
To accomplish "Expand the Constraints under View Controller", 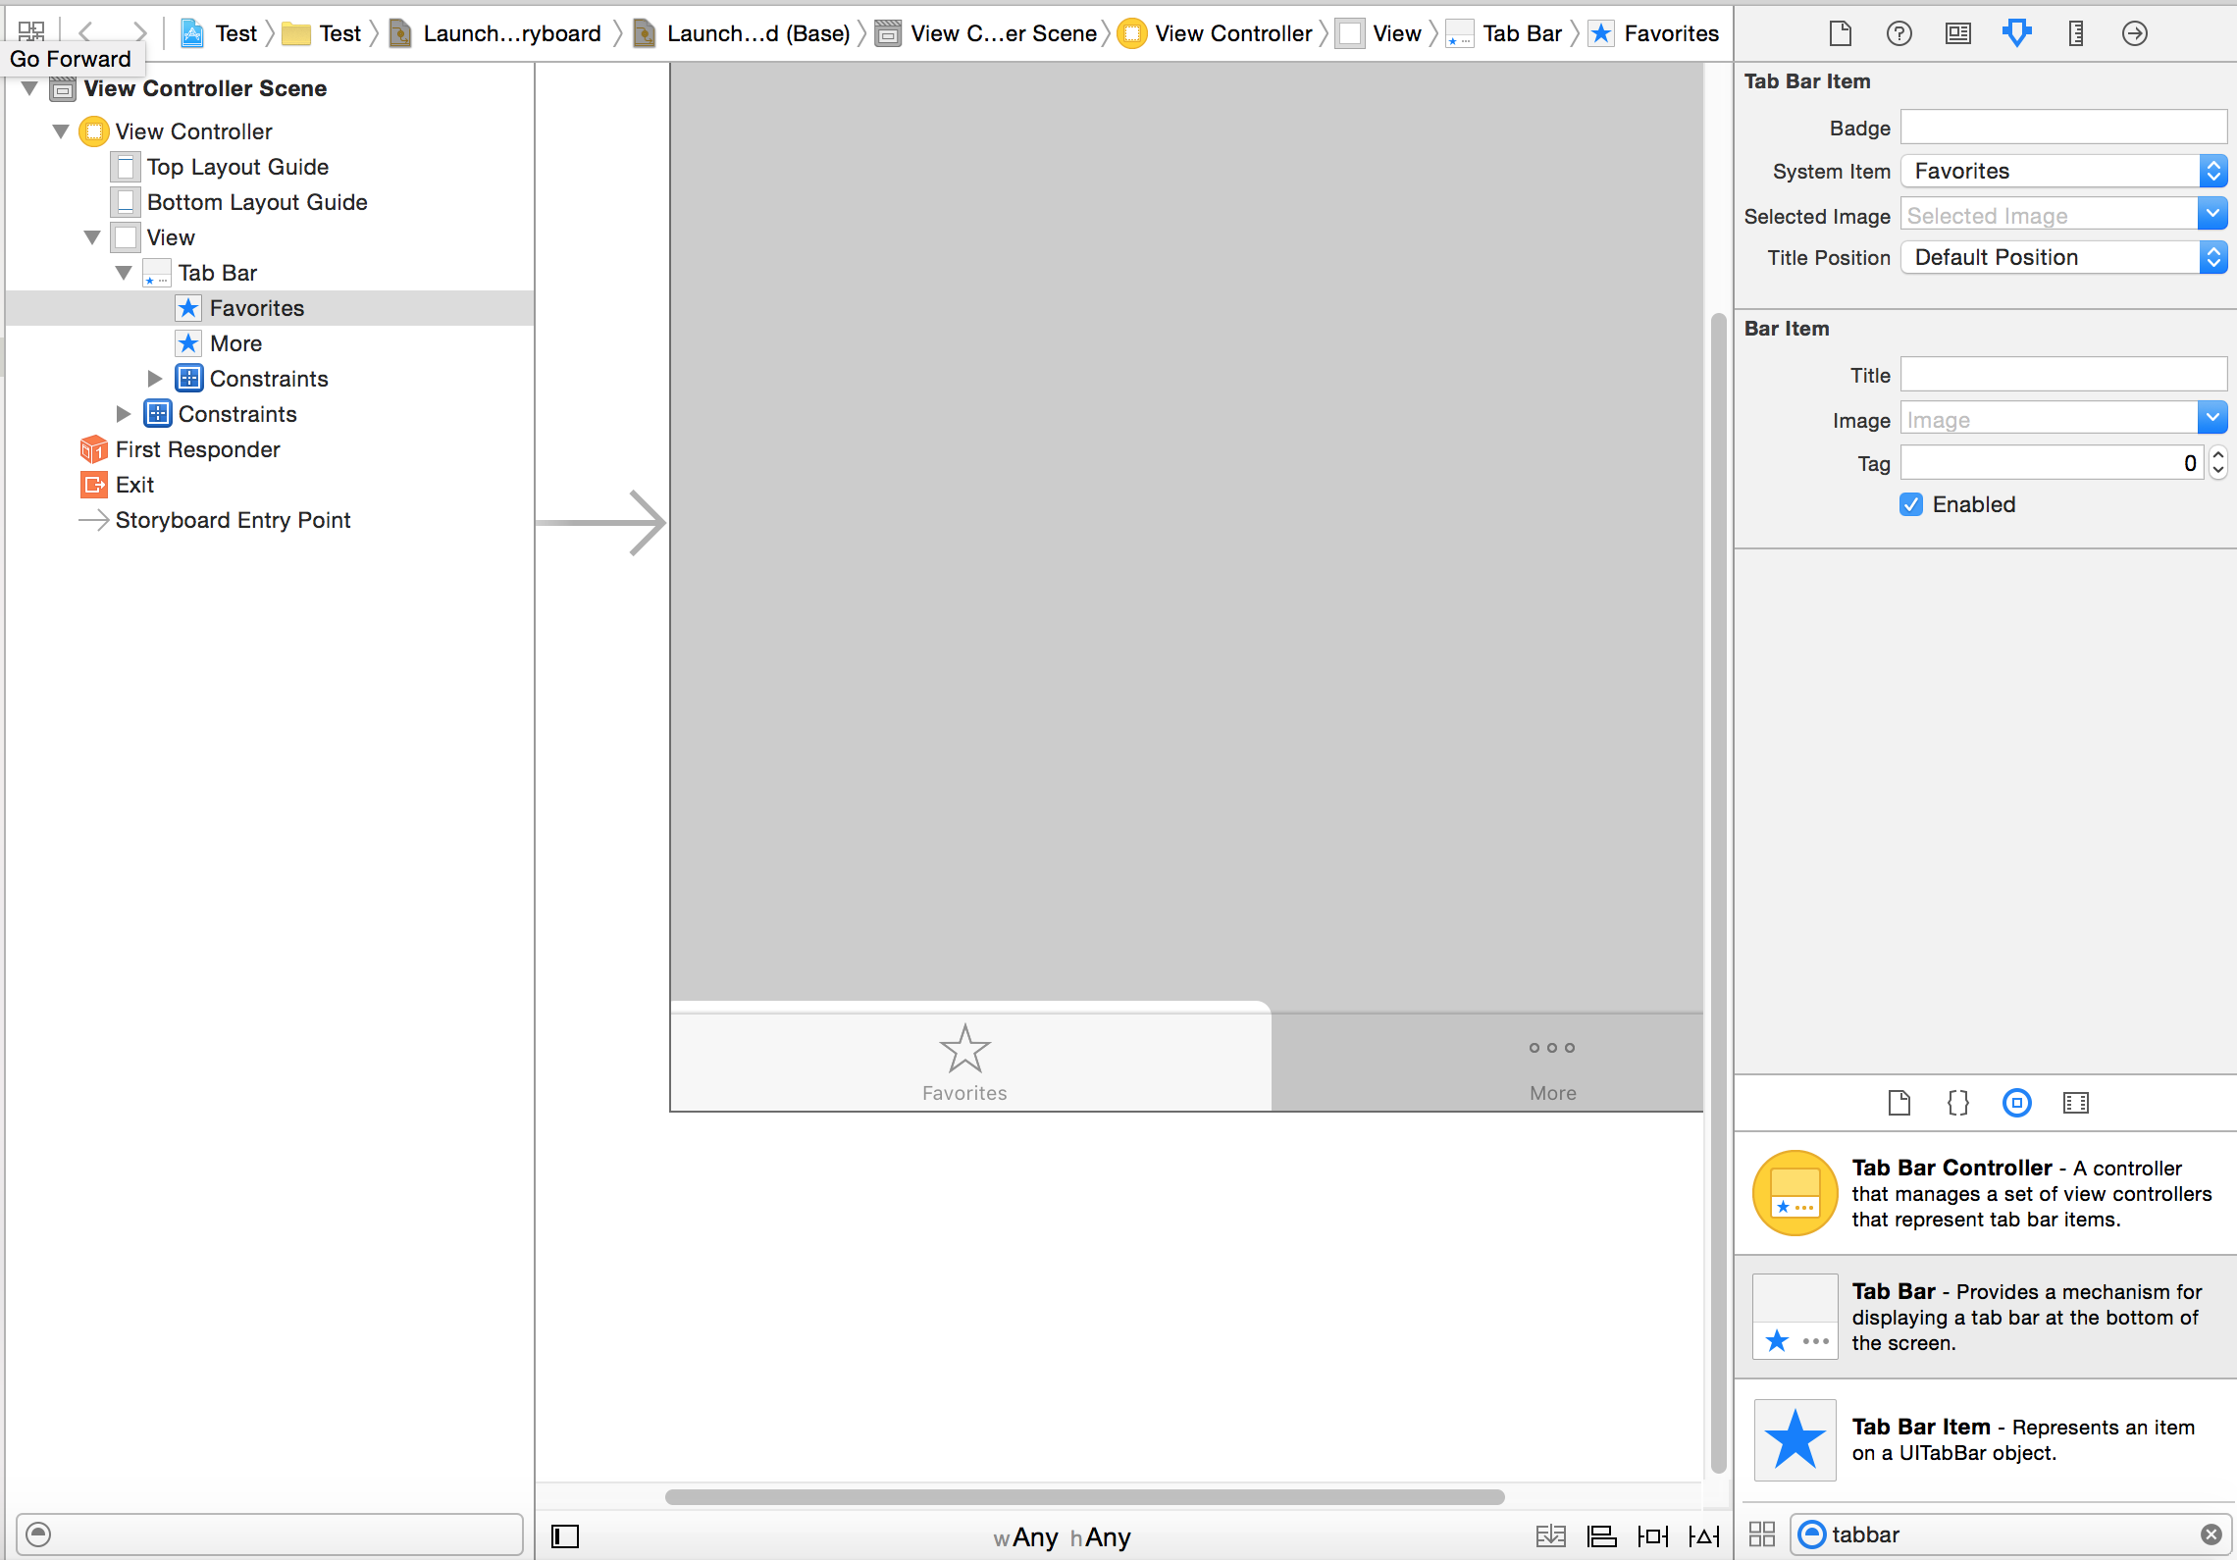I will (121, 413).
